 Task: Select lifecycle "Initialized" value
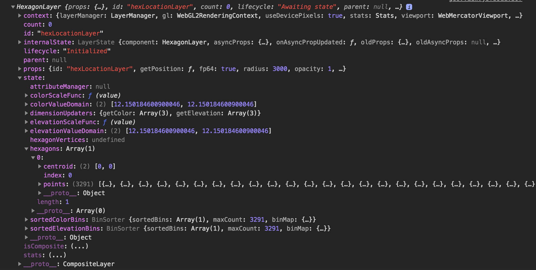coord(87,51)
